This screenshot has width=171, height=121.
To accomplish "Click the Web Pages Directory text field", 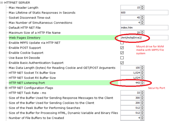I will [x=144, y=38].
